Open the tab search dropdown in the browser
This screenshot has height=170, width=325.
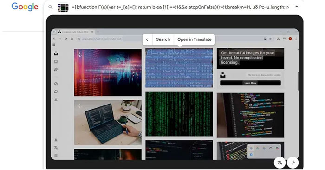(x=54, y=32)
